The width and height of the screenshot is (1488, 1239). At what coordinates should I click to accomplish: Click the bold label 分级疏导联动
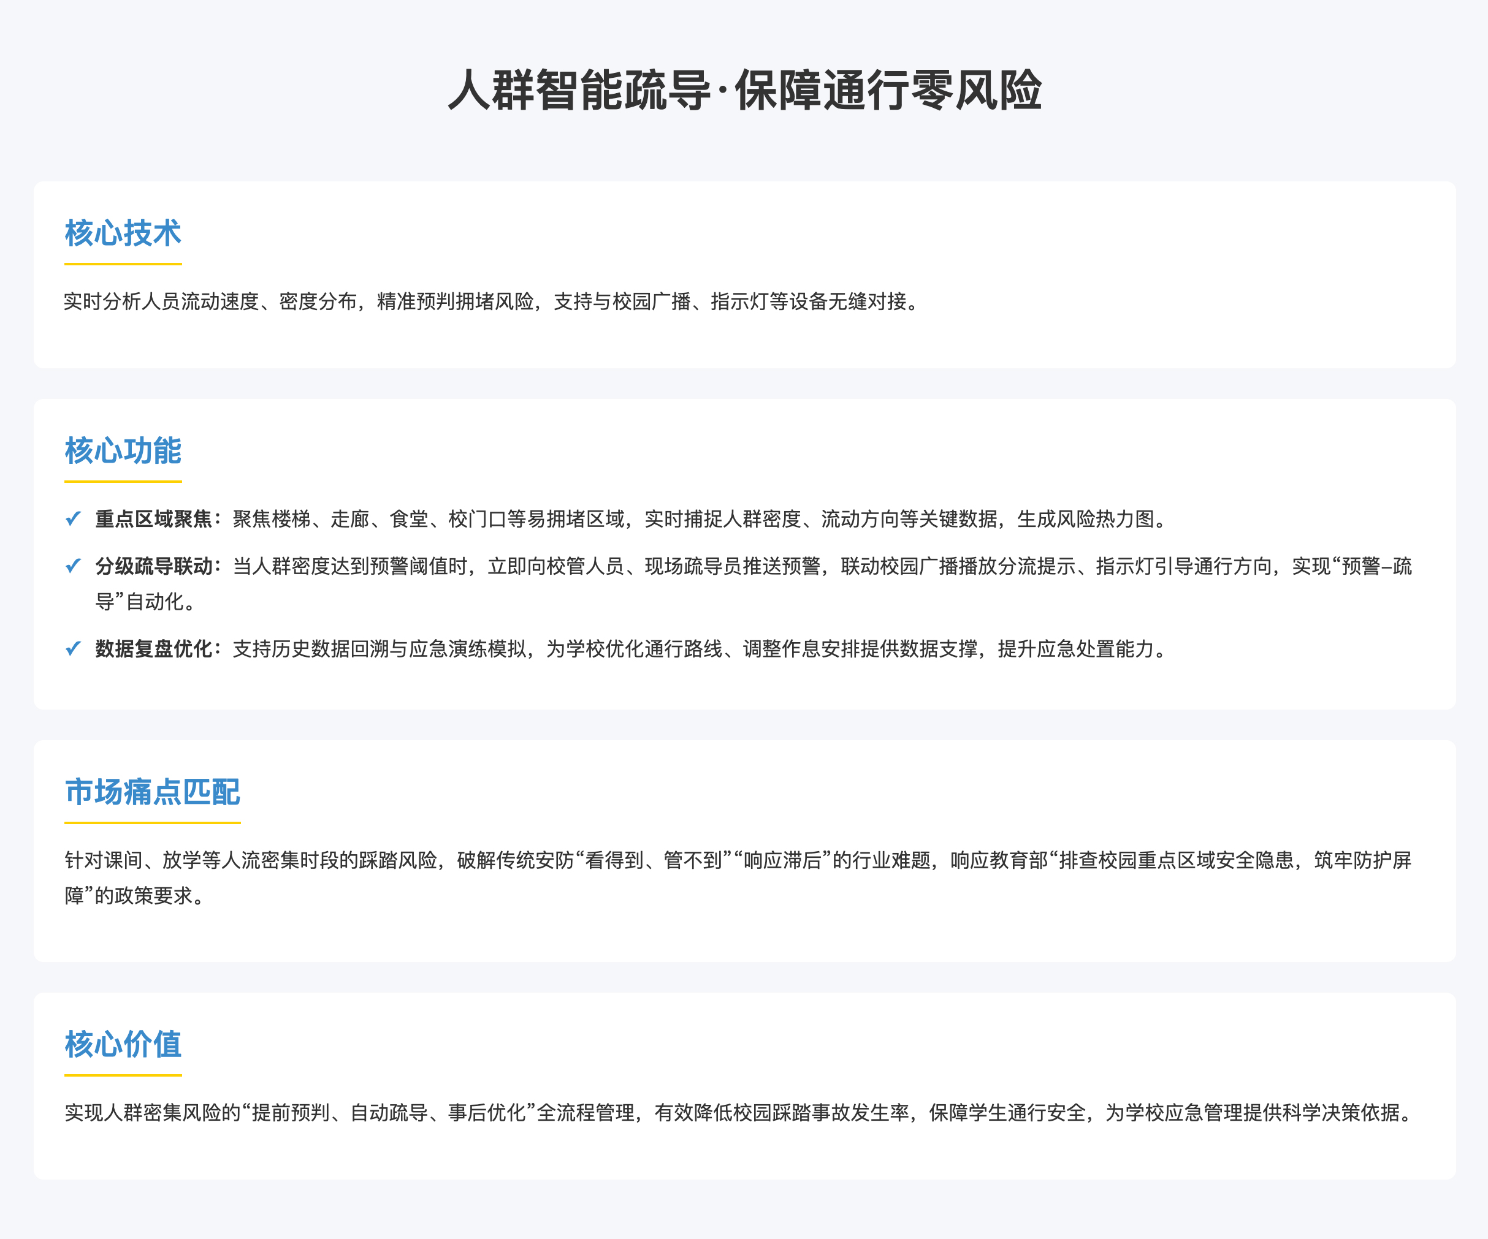point(154,566)
